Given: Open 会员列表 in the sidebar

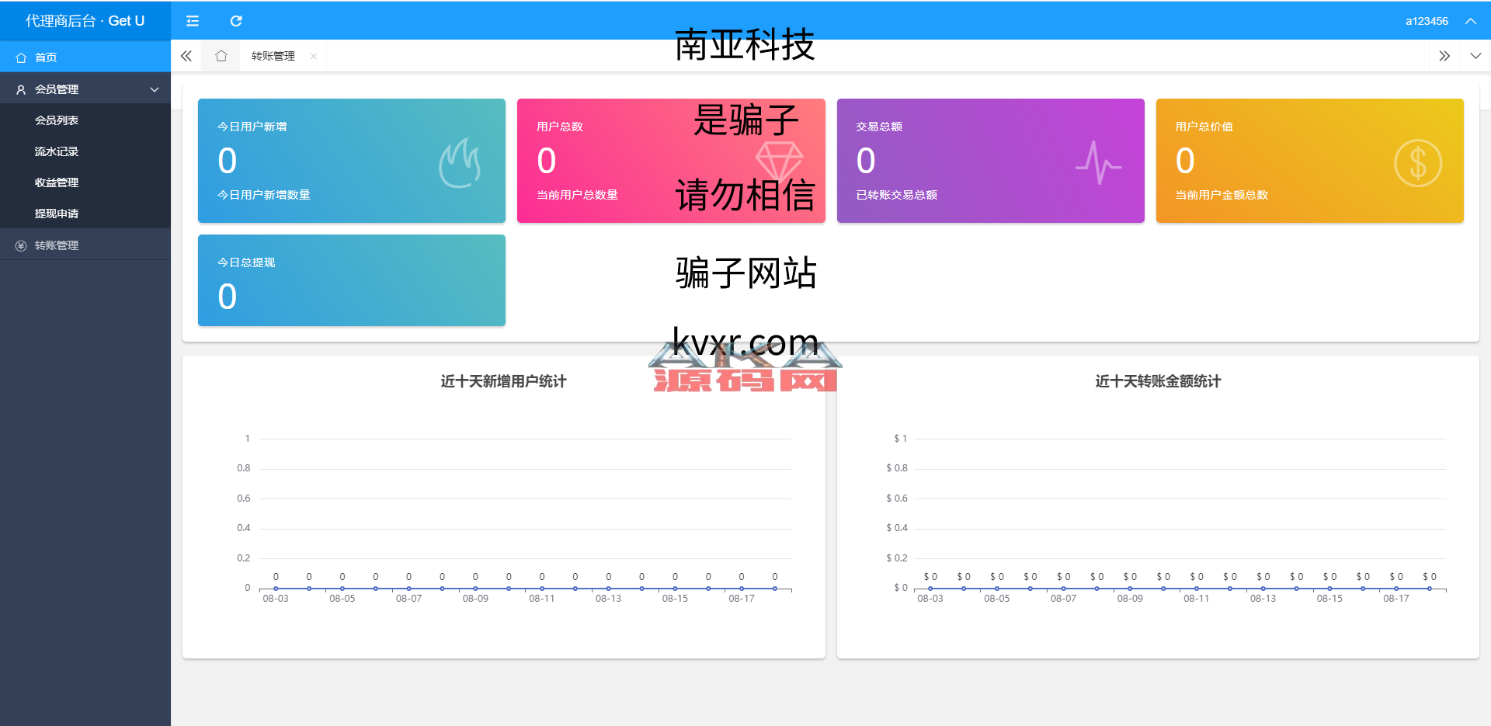Looking at the screenshot, I should pyautogui.click(x=57, y=120).
